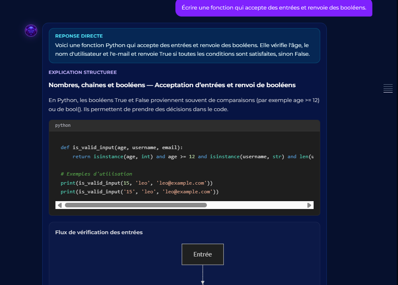Click the Flux de vérification des entrées title
Screen dimensions: 398x285
coord(99,232)
